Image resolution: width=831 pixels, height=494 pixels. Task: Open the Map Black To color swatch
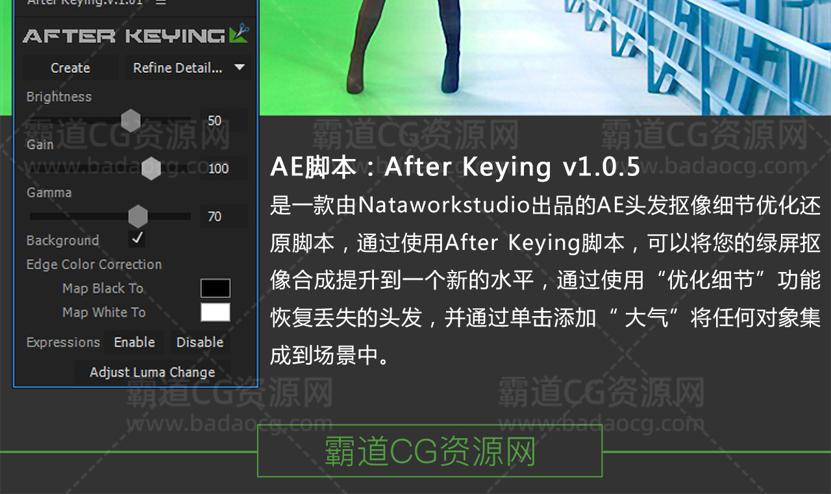click(216, 288)
